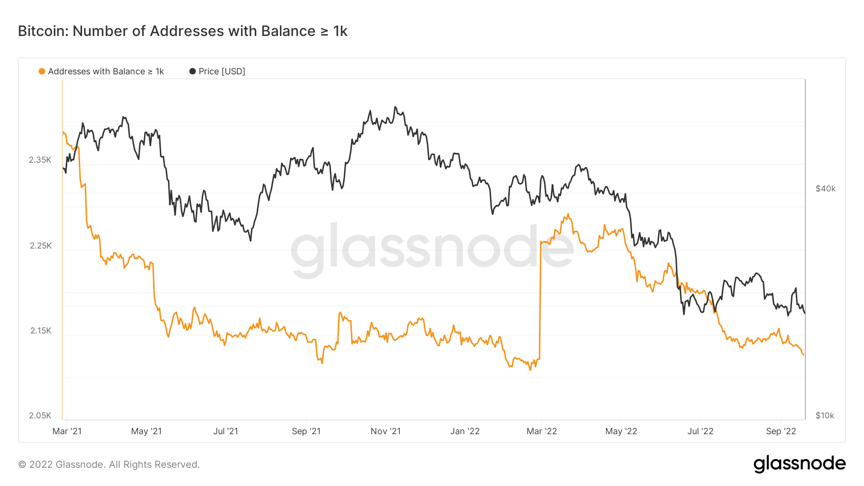Click the black Price legend dot
This screenshot has height=486, width=864.
[192, 71]
